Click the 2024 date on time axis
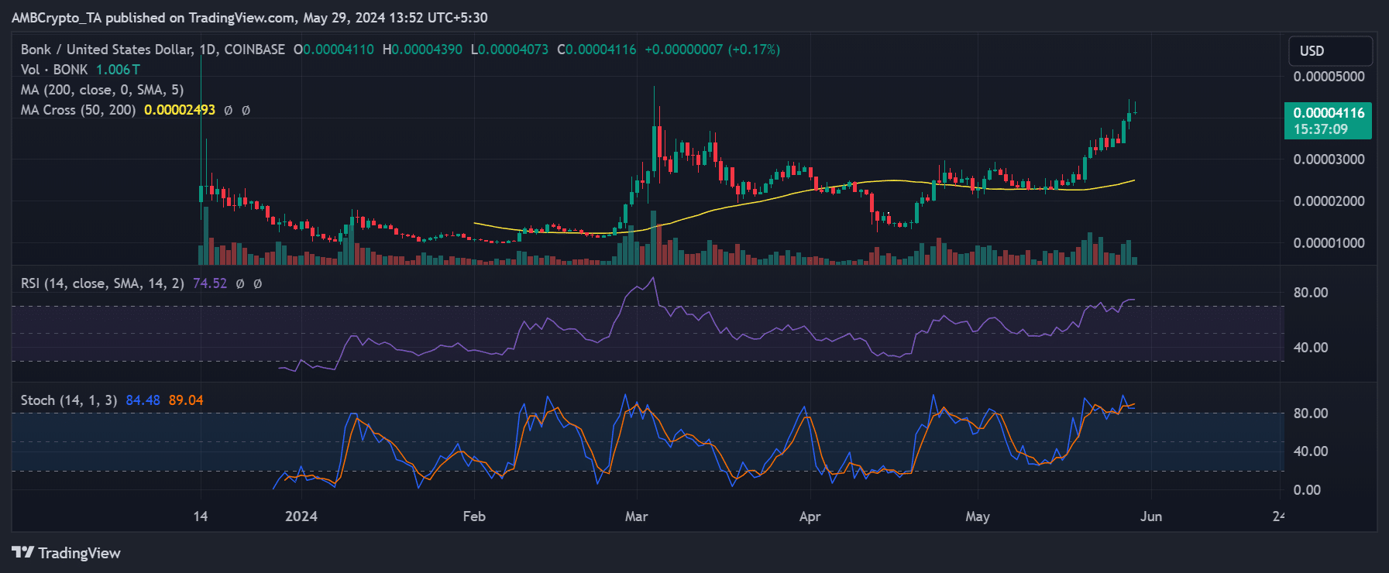This screenshot has width=1389, height=573. (301, 516)
